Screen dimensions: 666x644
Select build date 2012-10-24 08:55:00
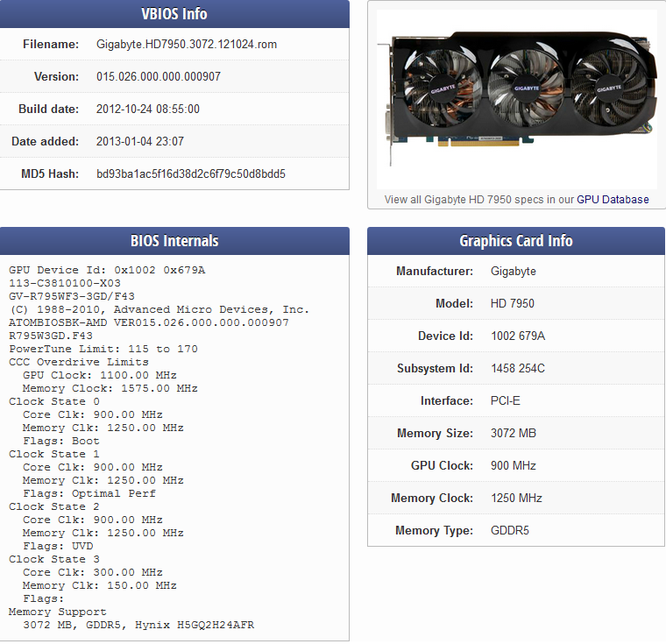pyautogui.click(x=148, y=109)
